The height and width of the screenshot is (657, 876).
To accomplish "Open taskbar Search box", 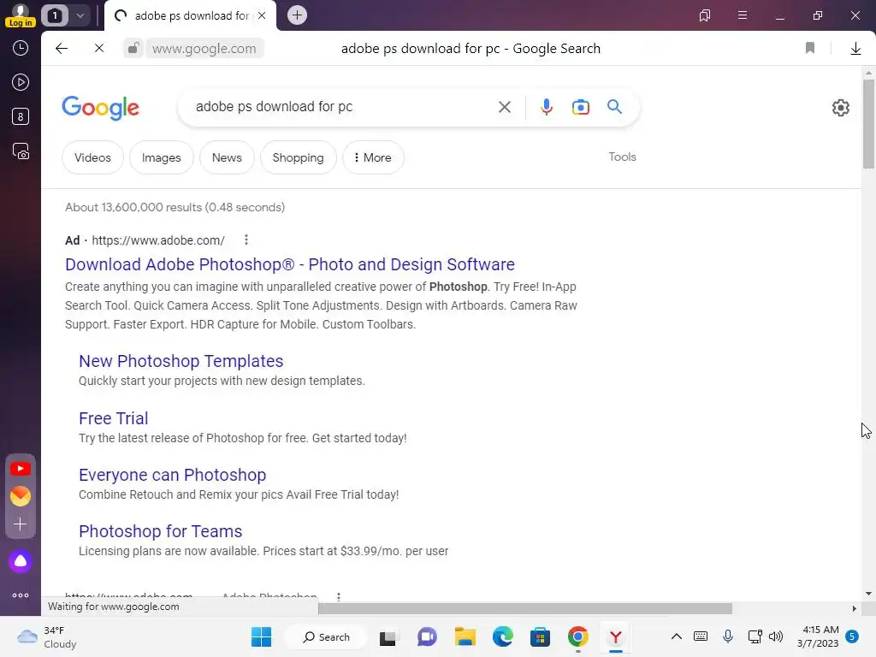I will [x=327, y=636].
